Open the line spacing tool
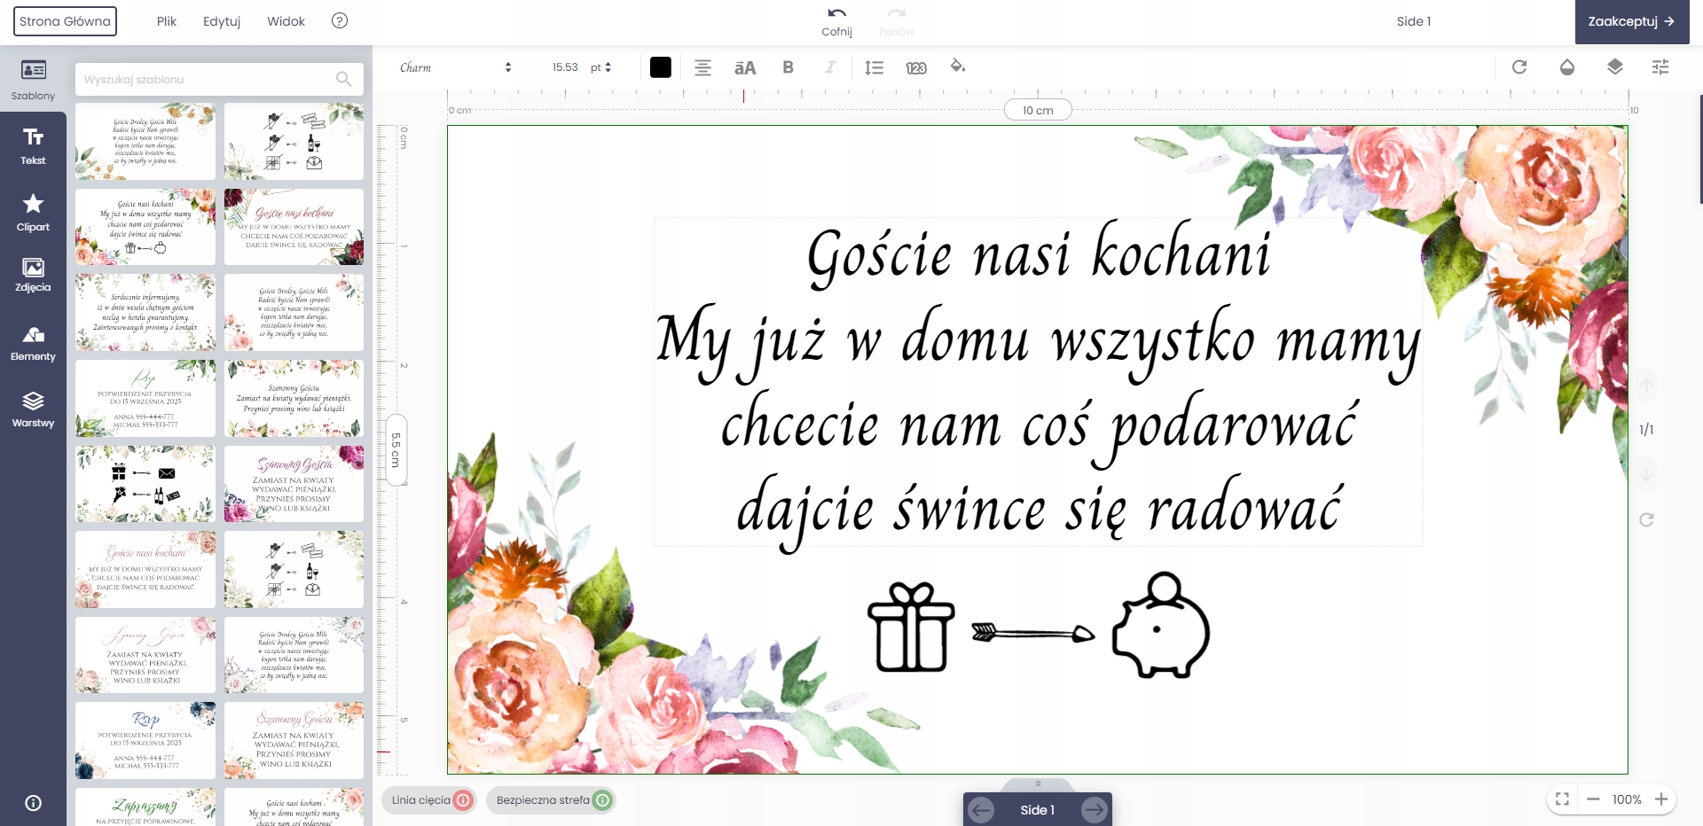1703x826 pixels. tap(874, 67)
